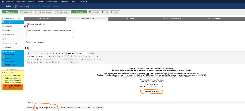Open the VirtueMart top menu
Viewport: 245px width, 111px height.
[84, 2]
